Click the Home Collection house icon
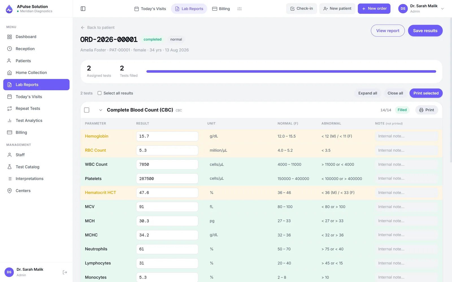 click(x=10, y=73)
